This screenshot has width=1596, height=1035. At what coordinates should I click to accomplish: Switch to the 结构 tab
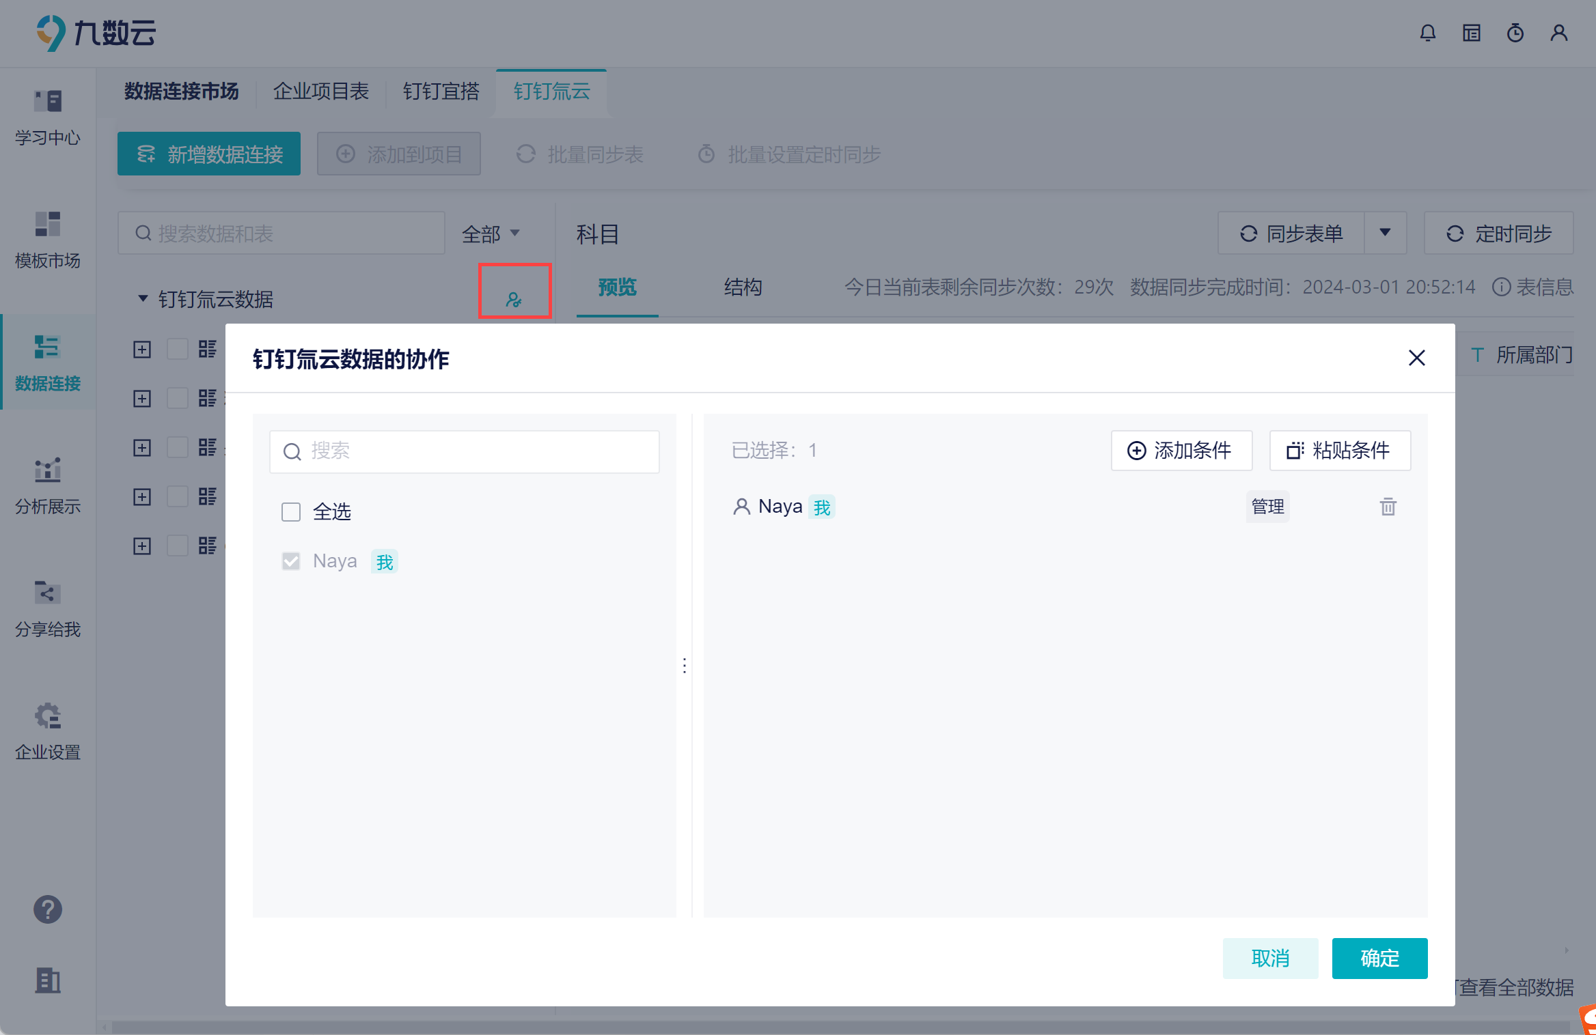point(743,287)
